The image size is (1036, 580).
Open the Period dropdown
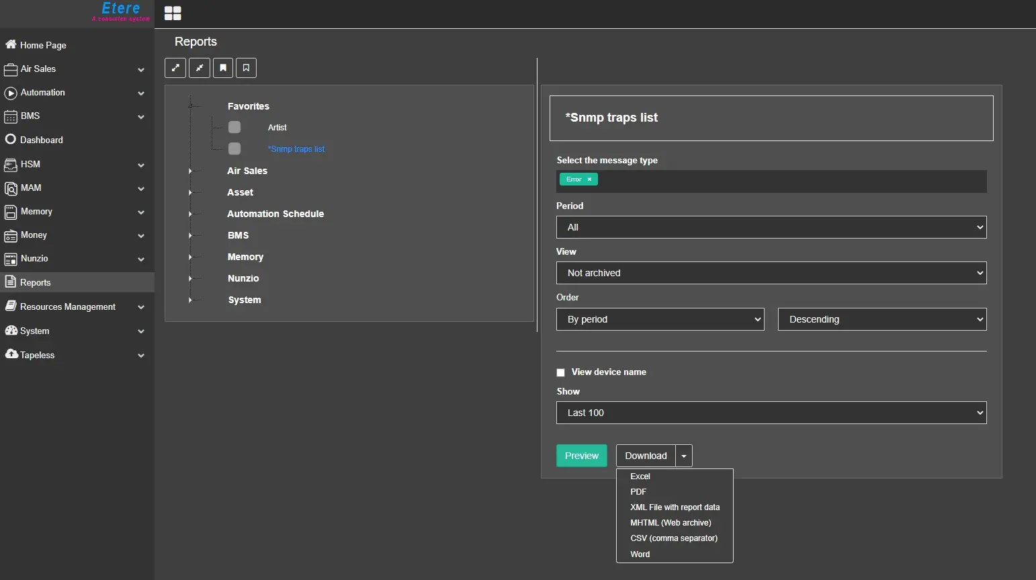pyautogui.click(x=771, y=227)
